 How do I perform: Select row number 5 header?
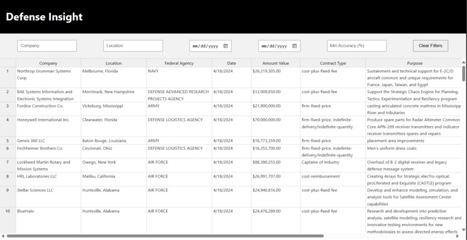pos(8,141)
